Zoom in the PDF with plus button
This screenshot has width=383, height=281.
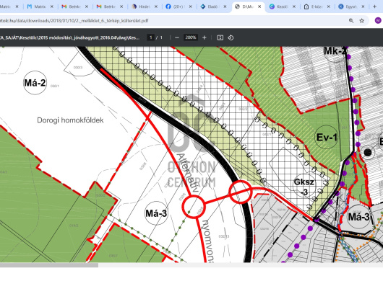click(x=205, y=37)
